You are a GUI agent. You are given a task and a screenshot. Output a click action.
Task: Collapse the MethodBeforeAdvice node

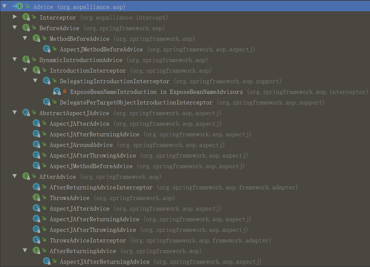pos(25,38)
